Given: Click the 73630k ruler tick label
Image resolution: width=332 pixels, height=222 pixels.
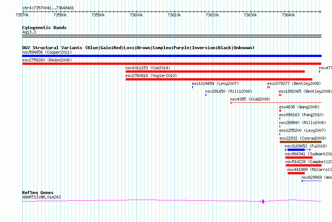Looking at the screenshot, I should 250,15.
